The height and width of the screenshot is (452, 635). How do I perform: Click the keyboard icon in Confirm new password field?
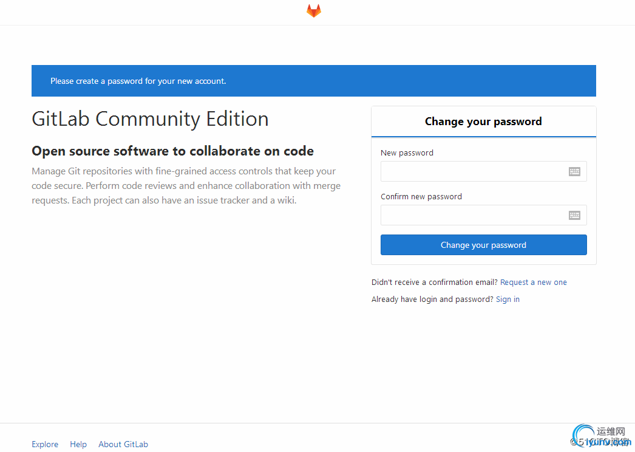point(574,215)
